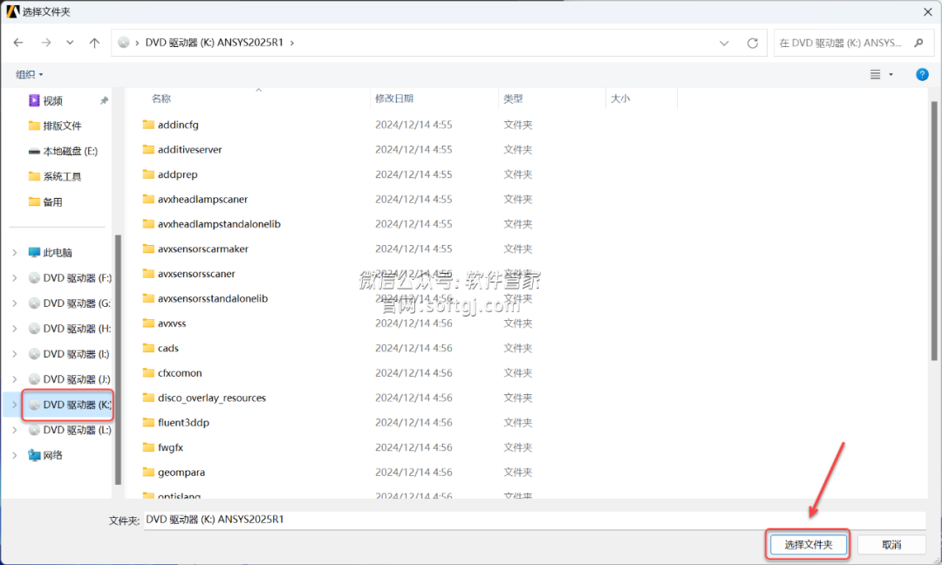Open recent locations dropdown chevron
This screenshot has height=565, width=942.
point(71,43)
